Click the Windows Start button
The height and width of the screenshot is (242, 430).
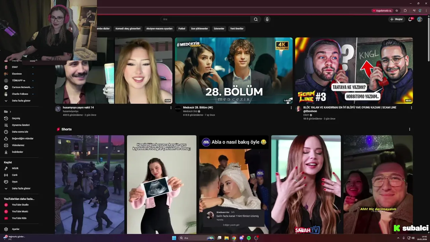pos(174,238)
